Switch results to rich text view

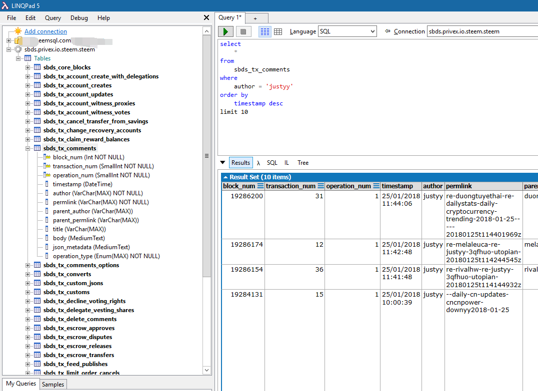pos(264,31)
